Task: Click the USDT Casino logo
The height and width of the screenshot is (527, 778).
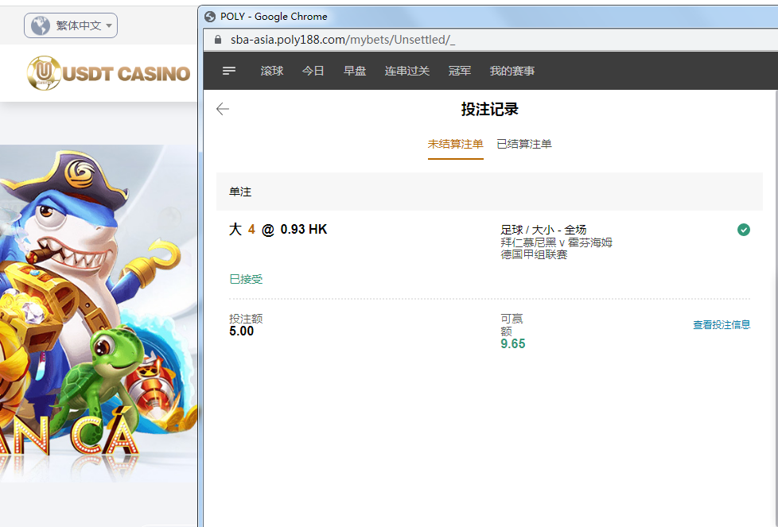Action: tap(108, 74)
